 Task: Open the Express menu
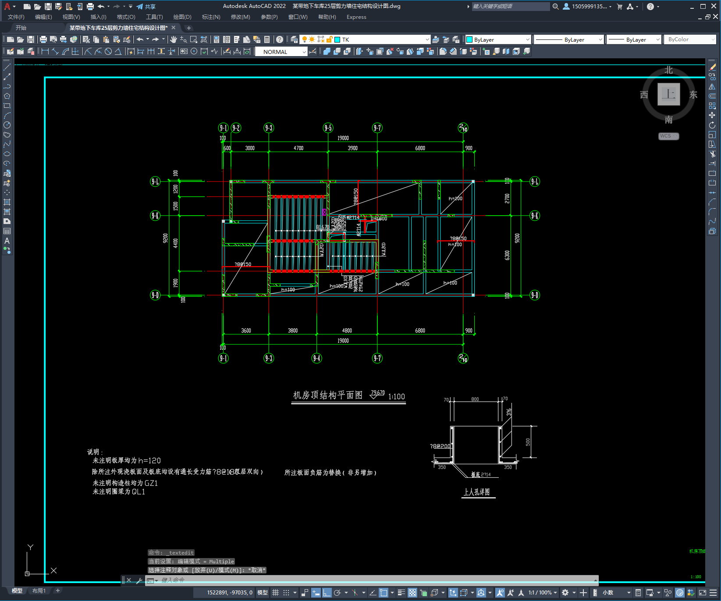356,17
